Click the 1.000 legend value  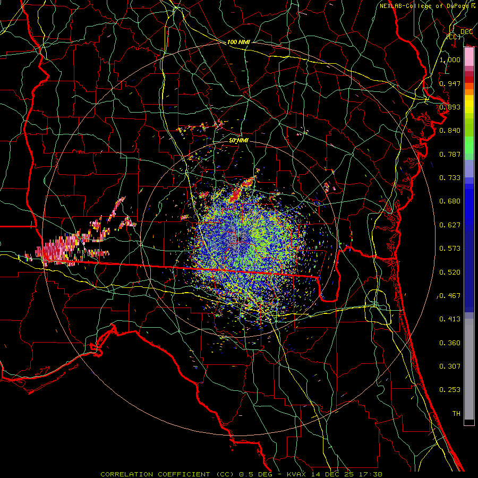tap(450, 59)
